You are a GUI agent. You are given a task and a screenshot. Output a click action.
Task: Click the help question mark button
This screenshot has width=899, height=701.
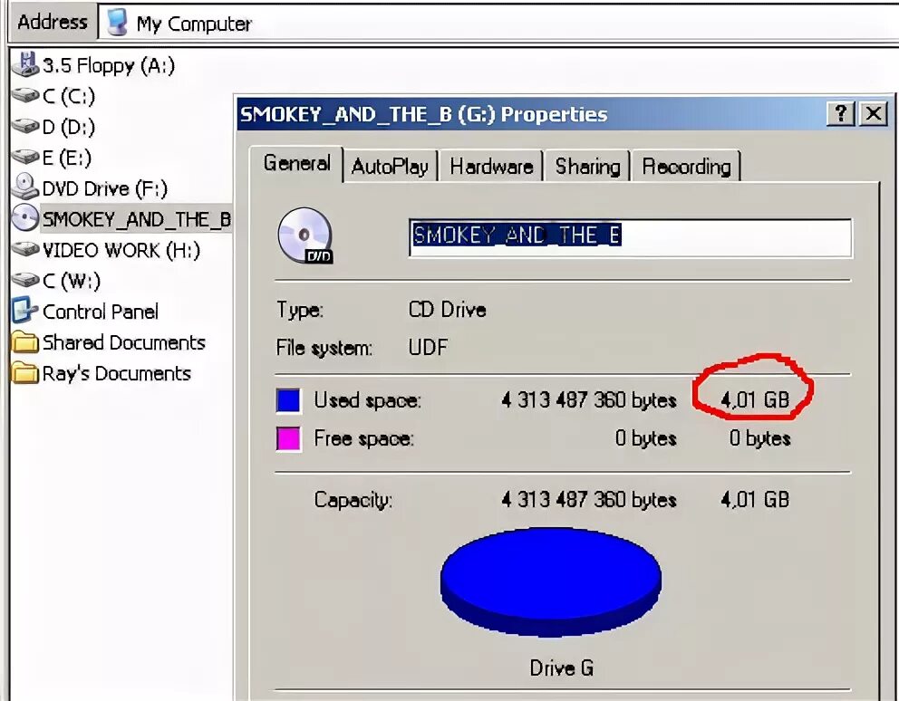[839, 114]
